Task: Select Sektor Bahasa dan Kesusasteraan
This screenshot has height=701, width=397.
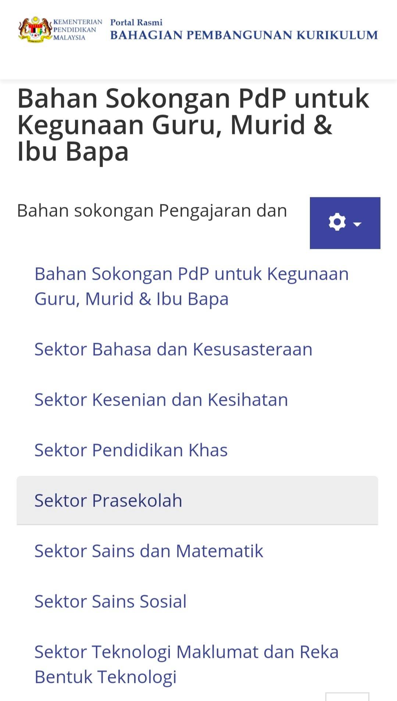Action: 174,349
